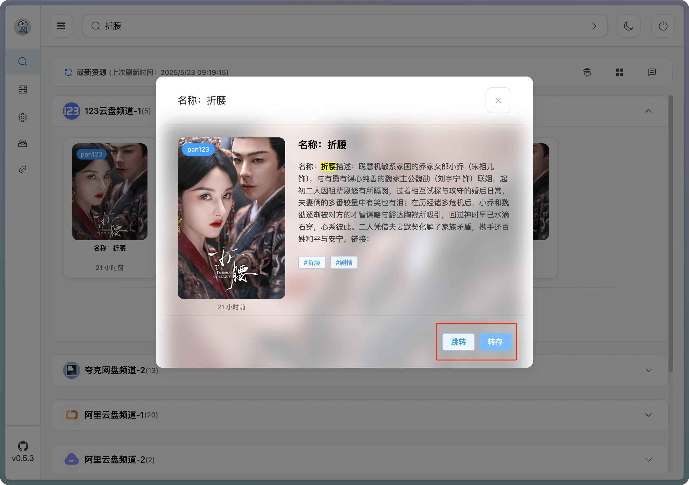Image resolution: width=689 pixels, height=485 pixels.
Task: Click the power logout icon
Action: click(x=663, y=26)
